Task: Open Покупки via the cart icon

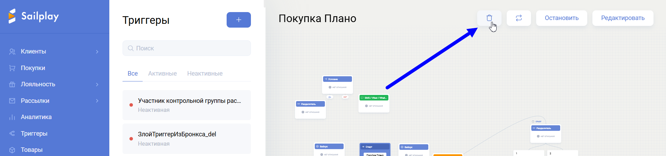Action: (x=12, y=68)
